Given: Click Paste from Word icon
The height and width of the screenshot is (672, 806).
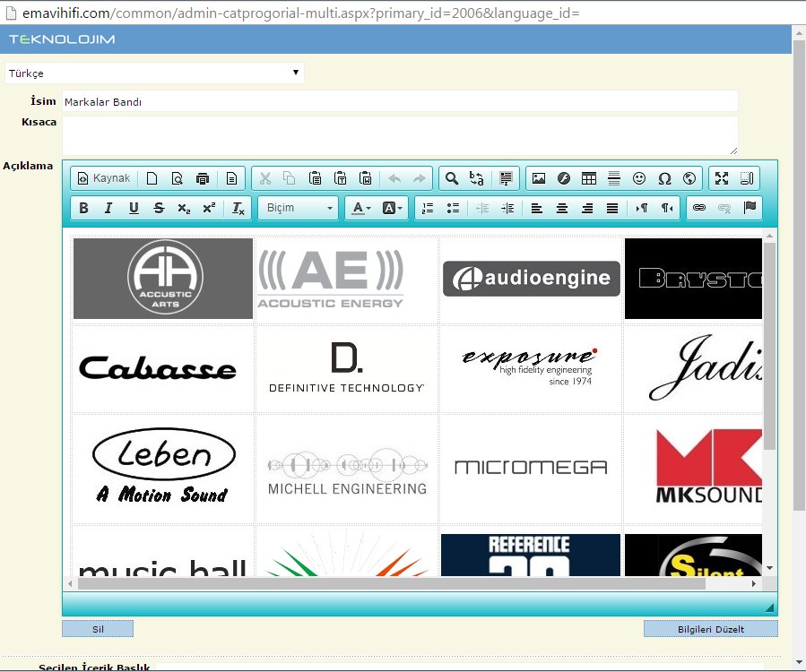Looking at the screenshot, I should (365, 178).
